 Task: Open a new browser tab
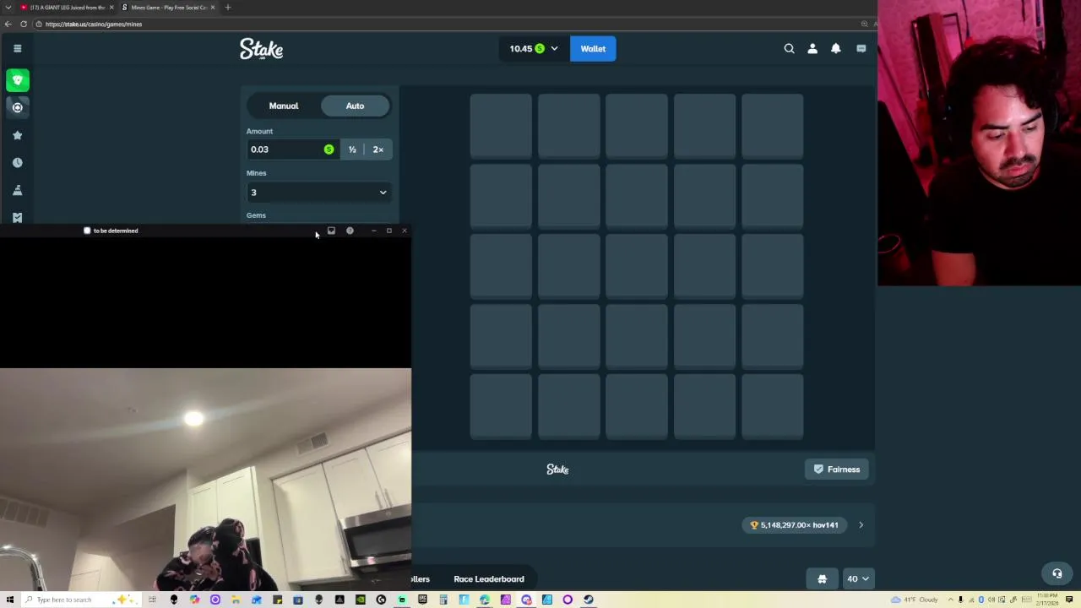coord(227,8)
